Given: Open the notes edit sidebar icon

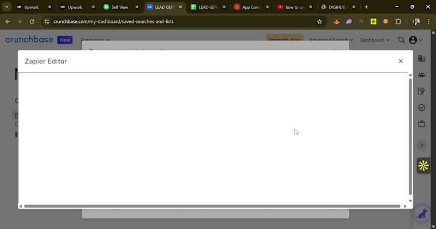Looking at the screenshot, I should [x=421, y=91].
